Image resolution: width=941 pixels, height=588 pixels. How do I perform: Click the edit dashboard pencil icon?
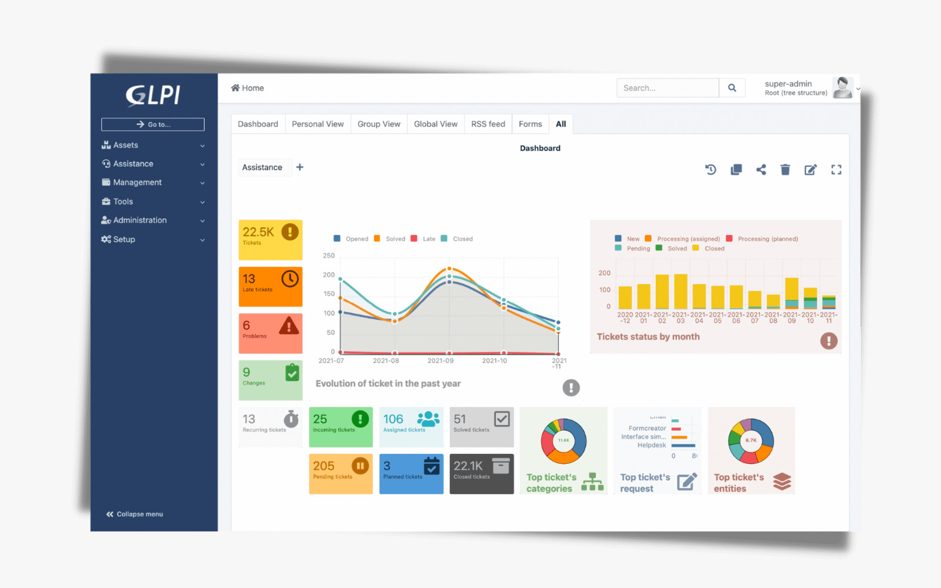(x=810, y=170)
